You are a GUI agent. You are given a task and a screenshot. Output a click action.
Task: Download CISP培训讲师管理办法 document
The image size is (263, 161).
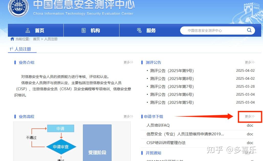166,143
